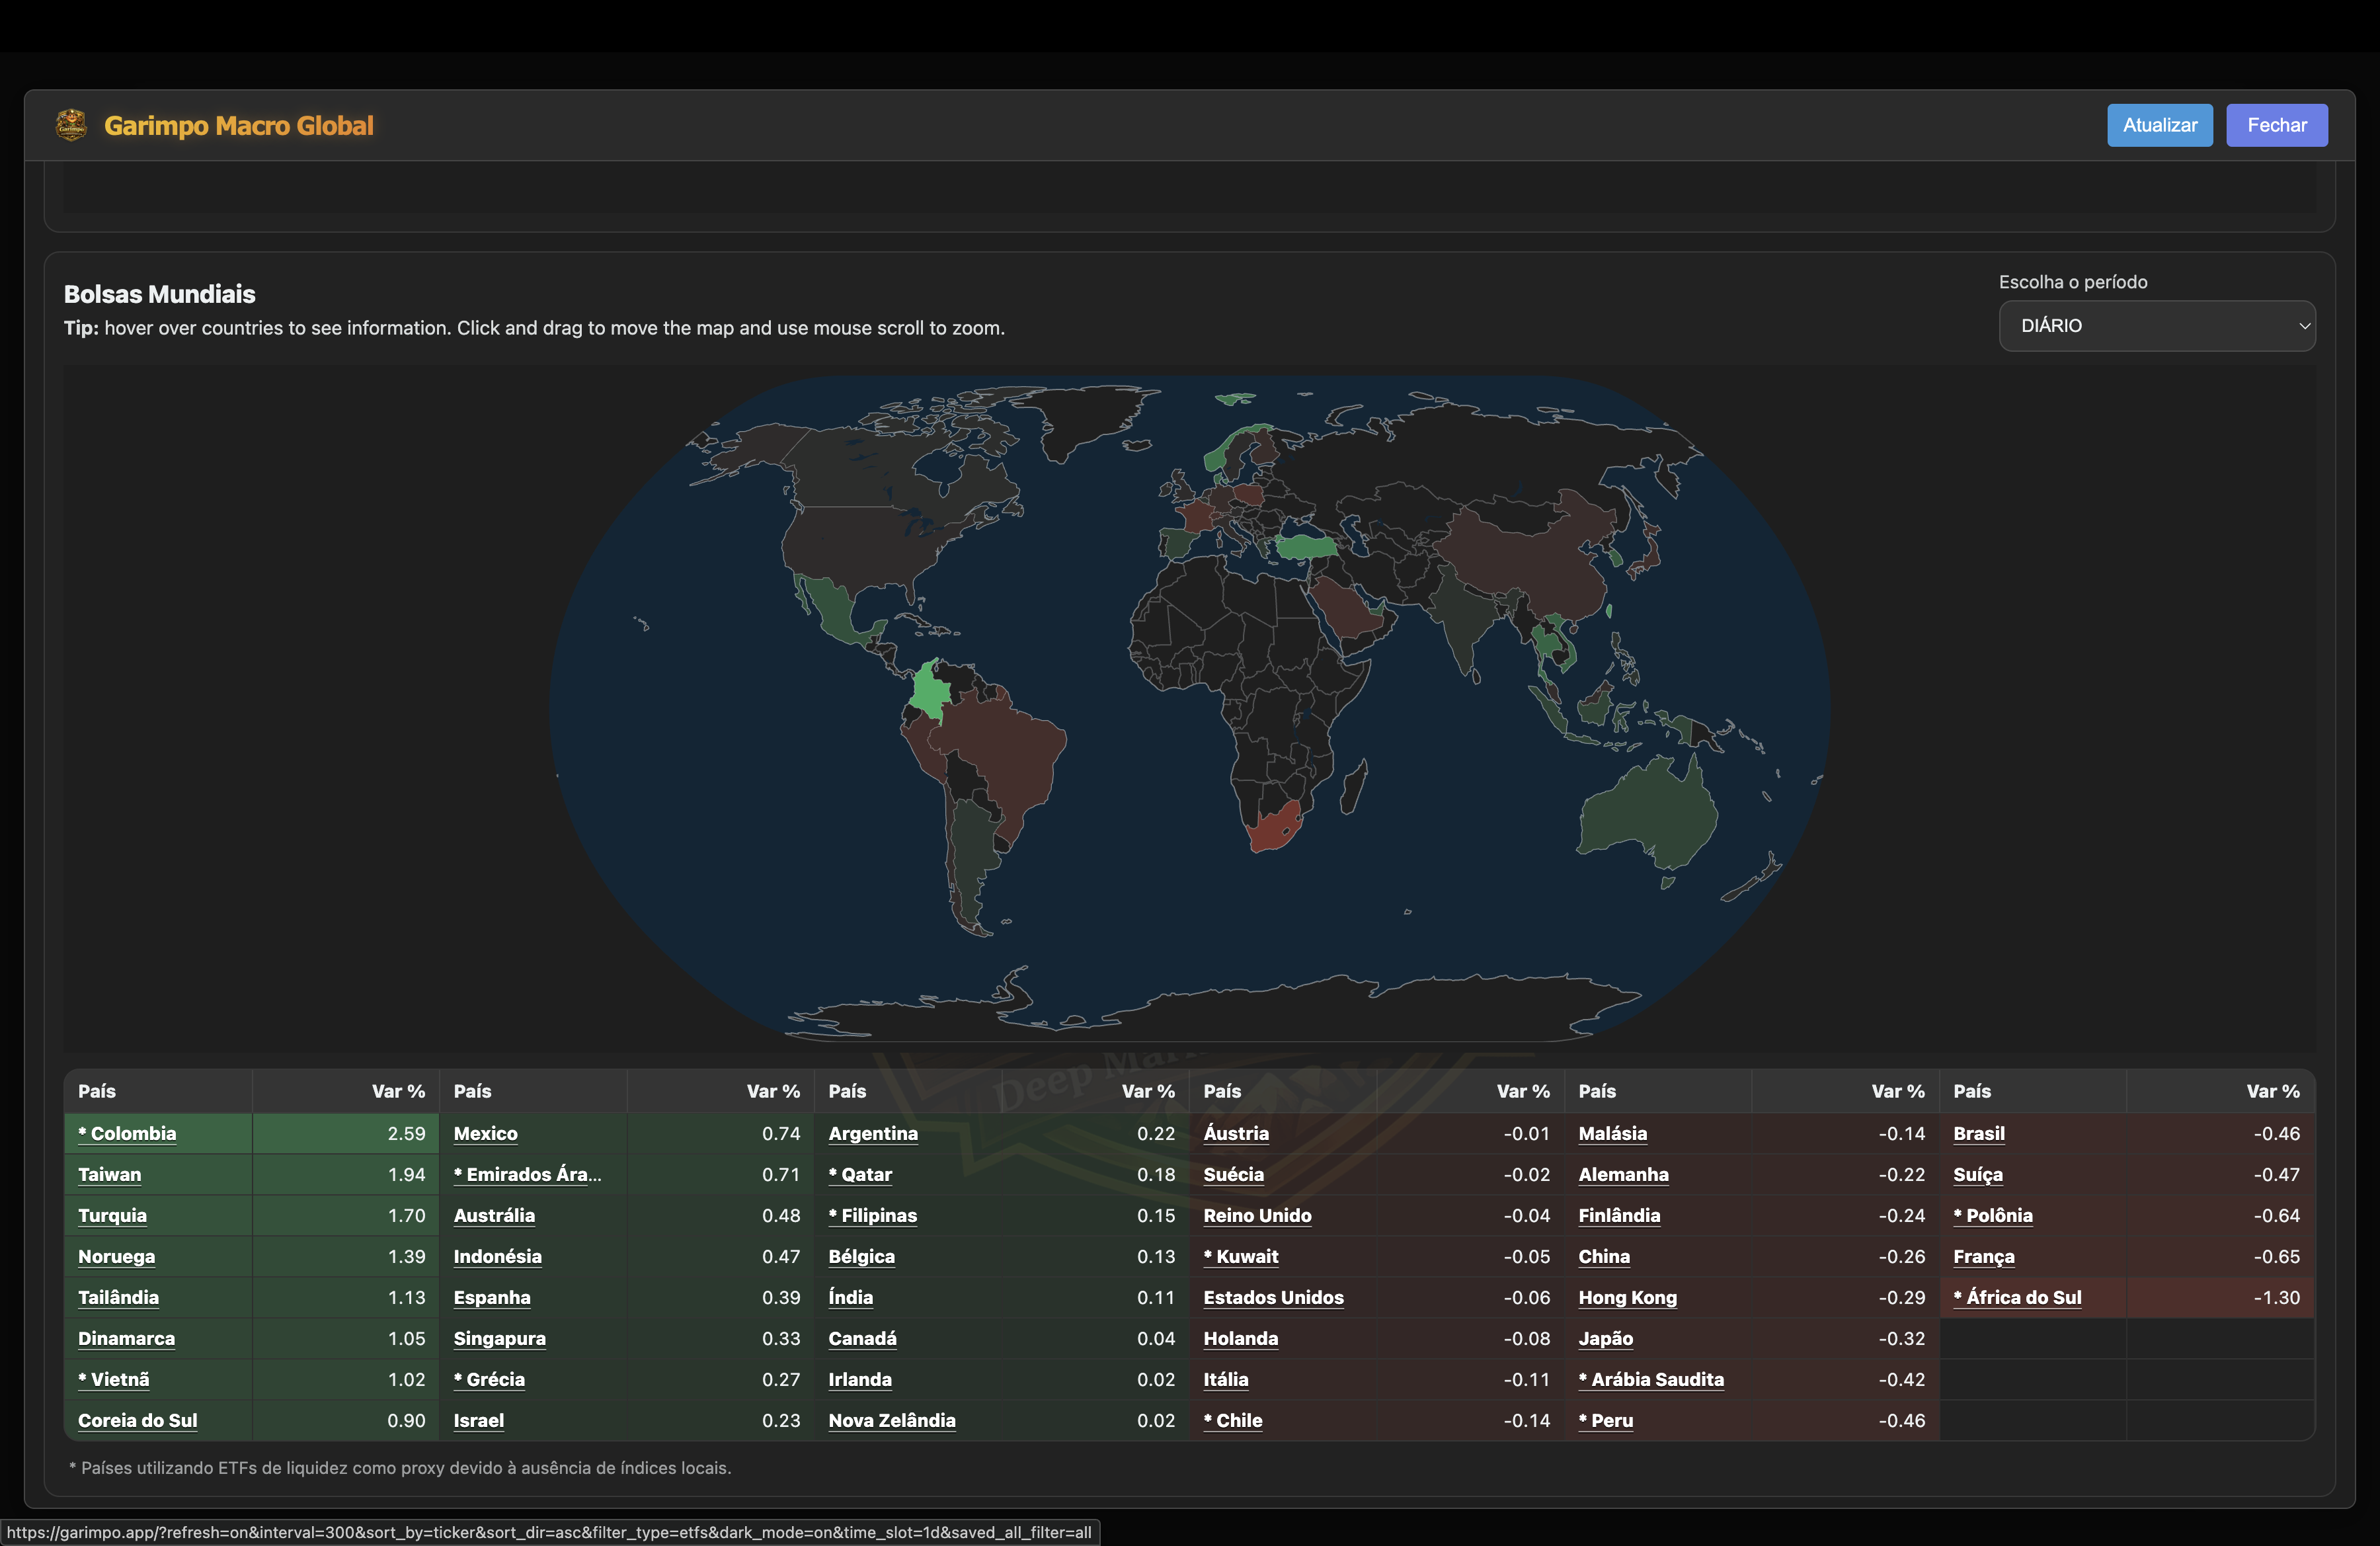2380x1546 pixels.
Task: Open the Taiwan country link
Action: pos(109,1174)
